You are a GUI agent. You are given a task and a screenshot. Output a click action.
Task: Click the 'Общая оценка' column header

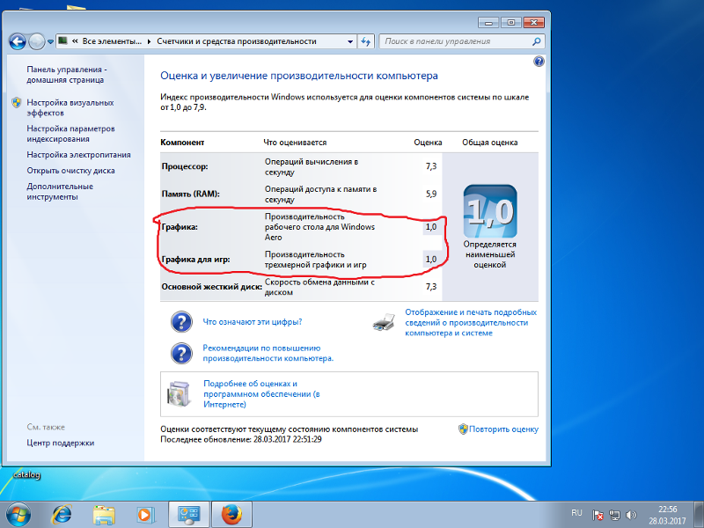click(490, 143)
